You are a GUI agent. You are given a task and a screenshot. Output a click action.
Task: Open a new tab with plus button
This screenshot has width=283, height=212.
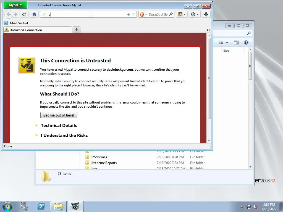pyautogui.click(x=77, y=30)
